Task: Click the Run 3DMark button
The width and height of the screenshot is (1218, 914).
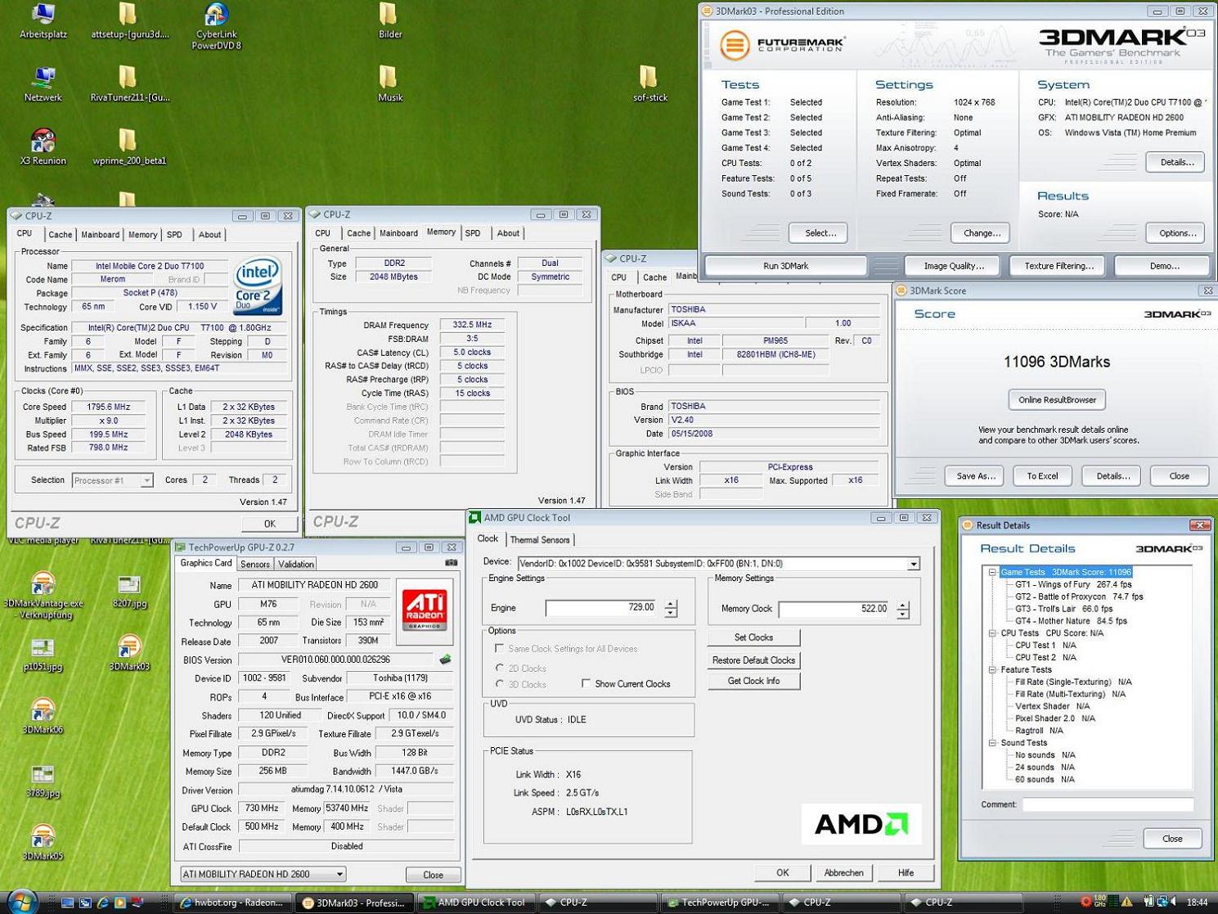Action: click(x=785, y=266)
